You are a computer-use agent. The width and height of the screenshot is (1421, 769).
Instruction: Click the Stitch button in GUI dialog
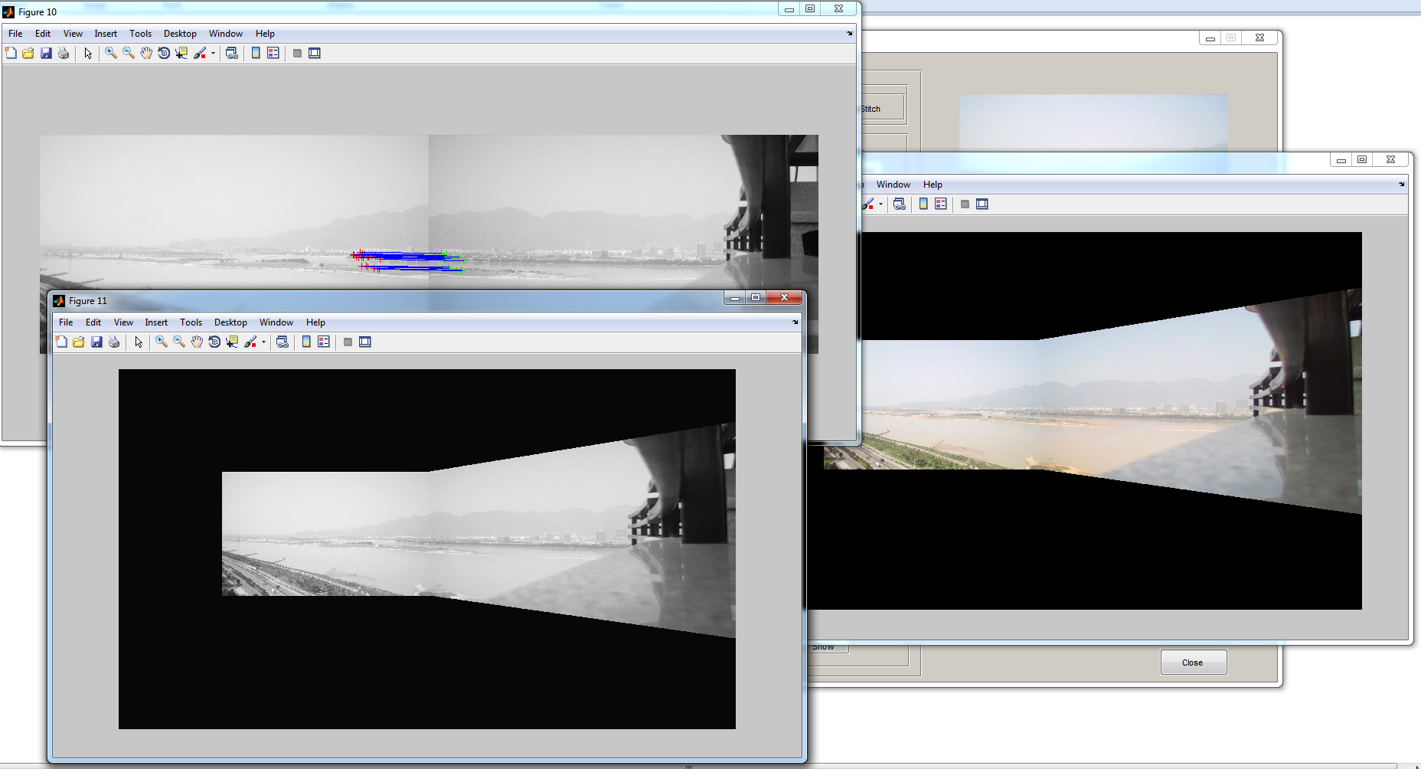click(x=883, y=109)
